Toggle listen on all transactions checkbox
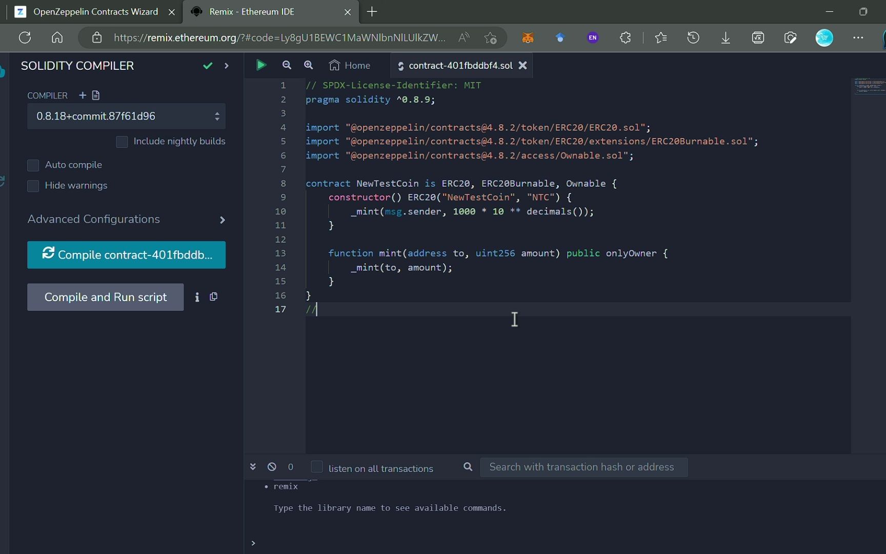 (317, 466)
